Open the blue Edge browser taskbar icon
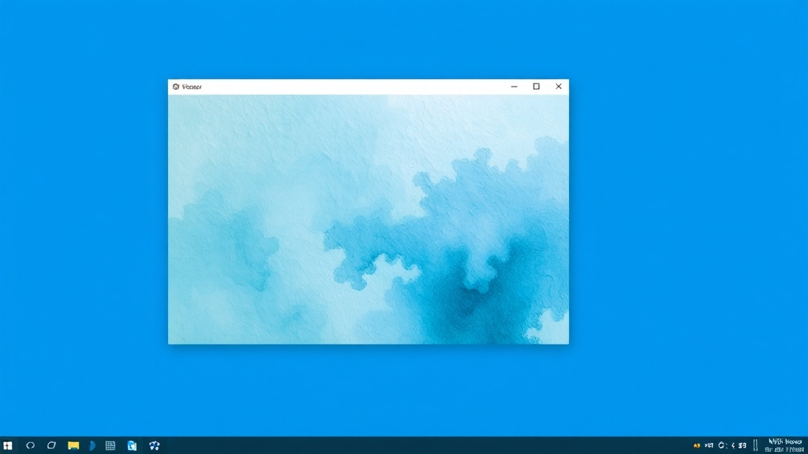808x454 pixels. 92,445
